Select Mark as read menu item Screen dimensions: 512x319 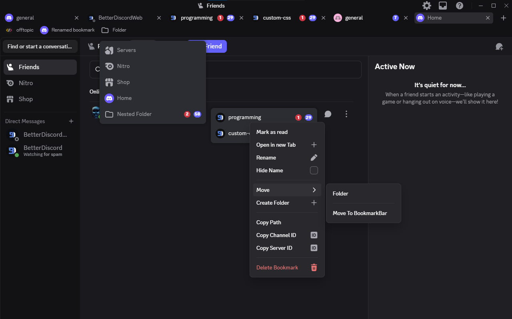pyautogui.click(x=272, y=132)
